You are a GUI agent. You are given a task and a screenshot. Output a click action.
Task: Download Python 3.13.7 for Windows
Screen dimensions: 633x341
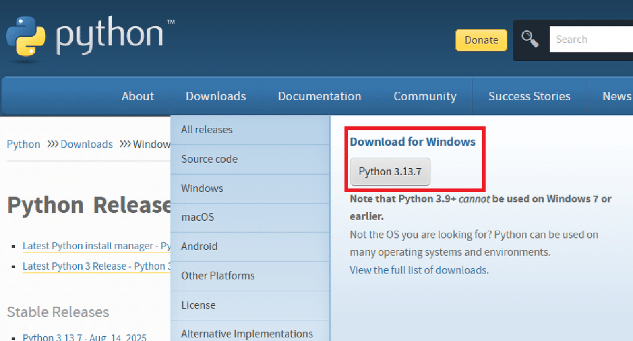coord(390,172)
